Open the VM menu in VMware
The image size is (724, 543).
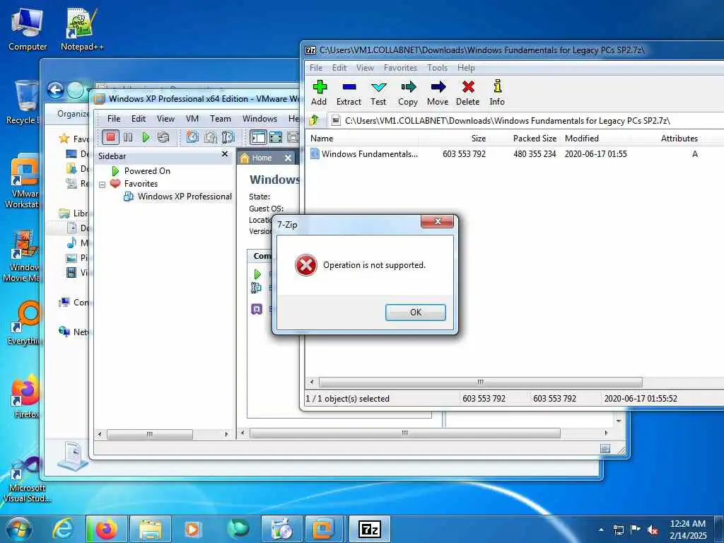click(192, 119)
